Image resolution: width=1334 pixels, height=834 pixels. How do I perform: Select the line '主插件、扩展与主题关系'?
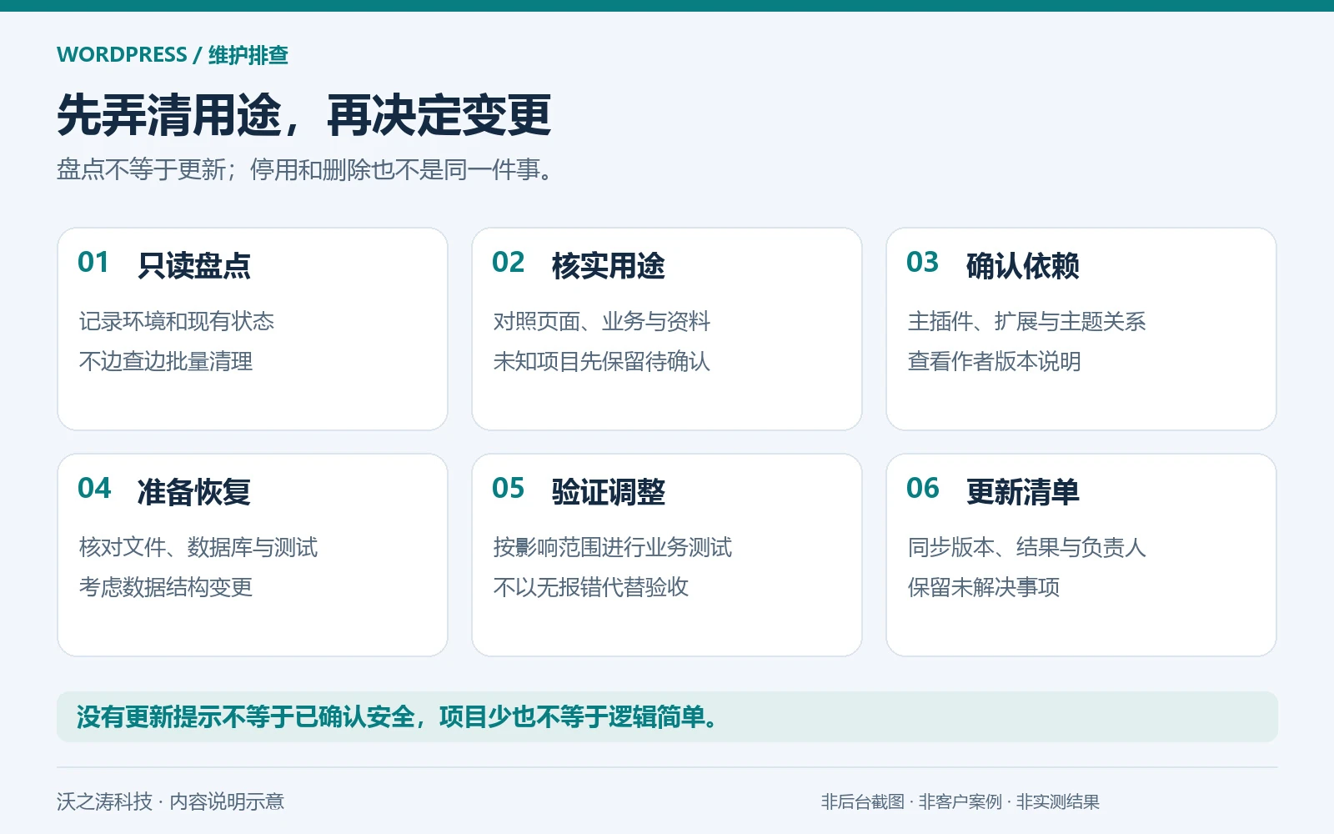1027,321
